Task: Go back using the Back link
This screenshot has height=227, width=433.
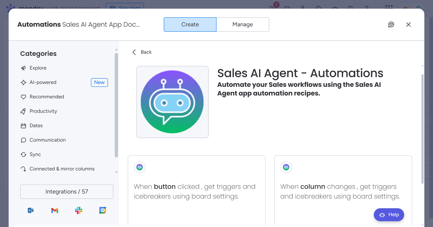Action: click(x=146, y=52)
